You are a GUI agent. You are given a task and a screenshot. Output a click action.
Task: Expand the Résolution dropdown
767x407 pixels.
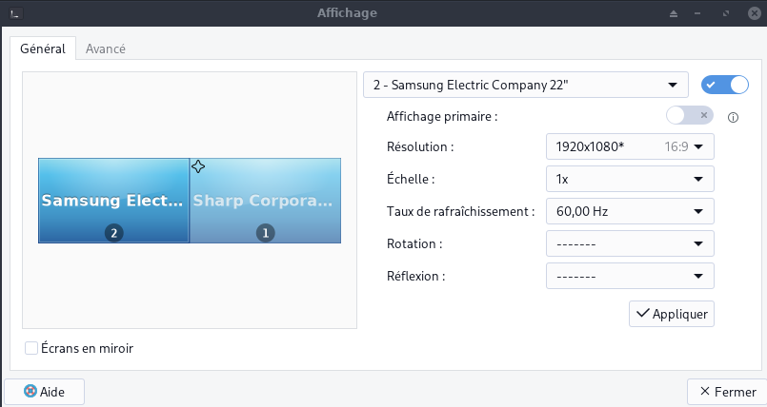(630, 146)
